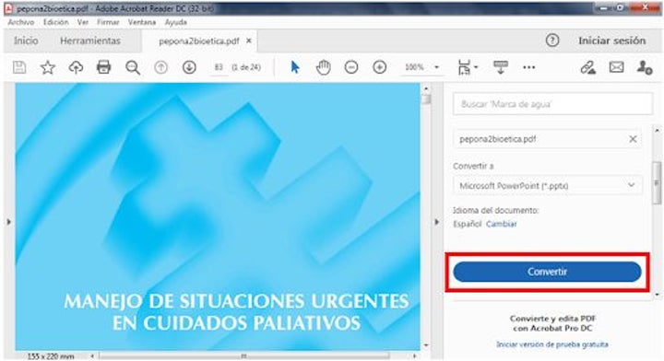
Task: Open the help question mark icon
Action: 552,41
